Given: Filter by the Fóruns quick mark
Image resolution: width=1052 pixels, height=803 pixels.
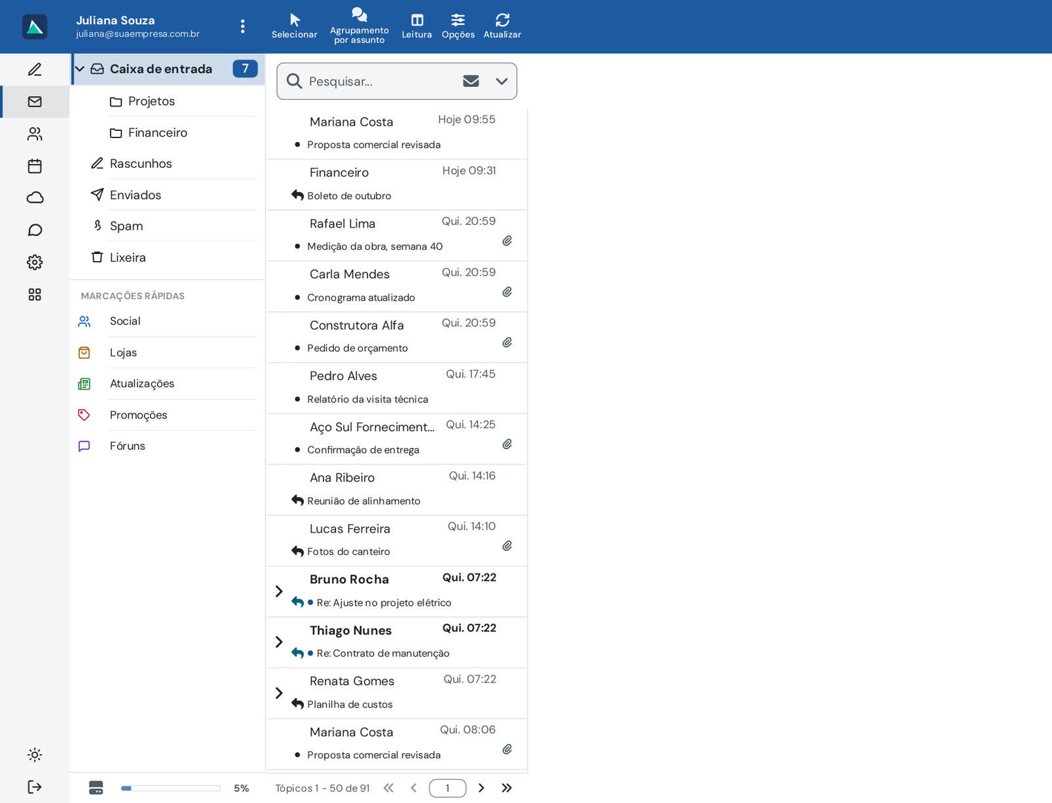Looking at the screenshot, I should pos(167,446).
